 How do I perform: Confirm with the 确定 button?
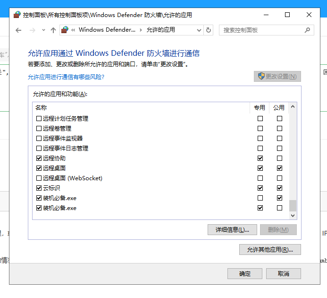coord(244,273)
